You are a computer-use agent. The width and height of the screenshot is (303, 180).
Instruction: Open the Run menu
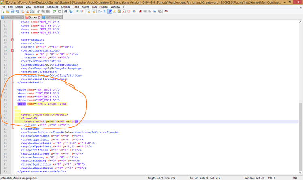point(94,7)
